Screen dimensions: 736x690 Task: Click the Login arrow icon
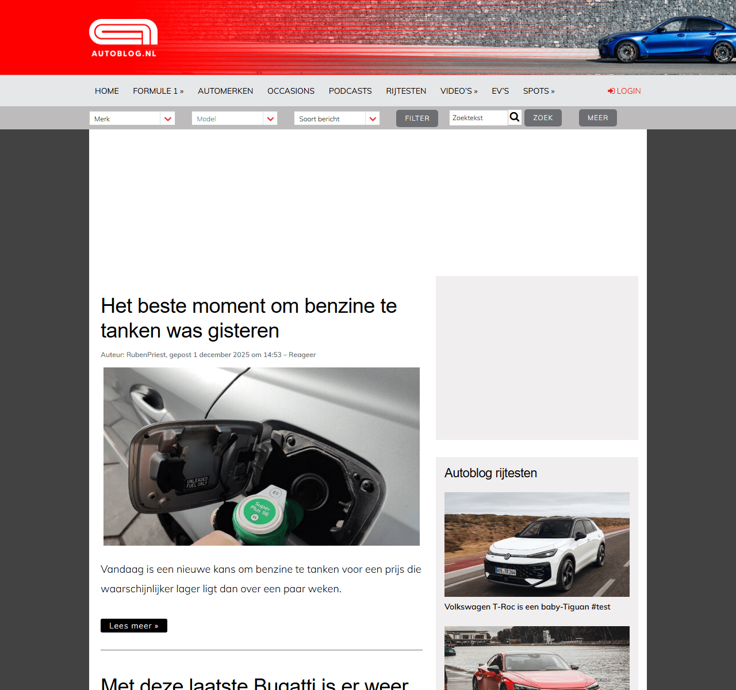(x=611, y=91)
